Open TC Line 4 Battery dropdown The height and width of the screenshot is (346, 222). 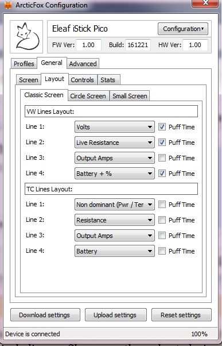click(115, 251)
